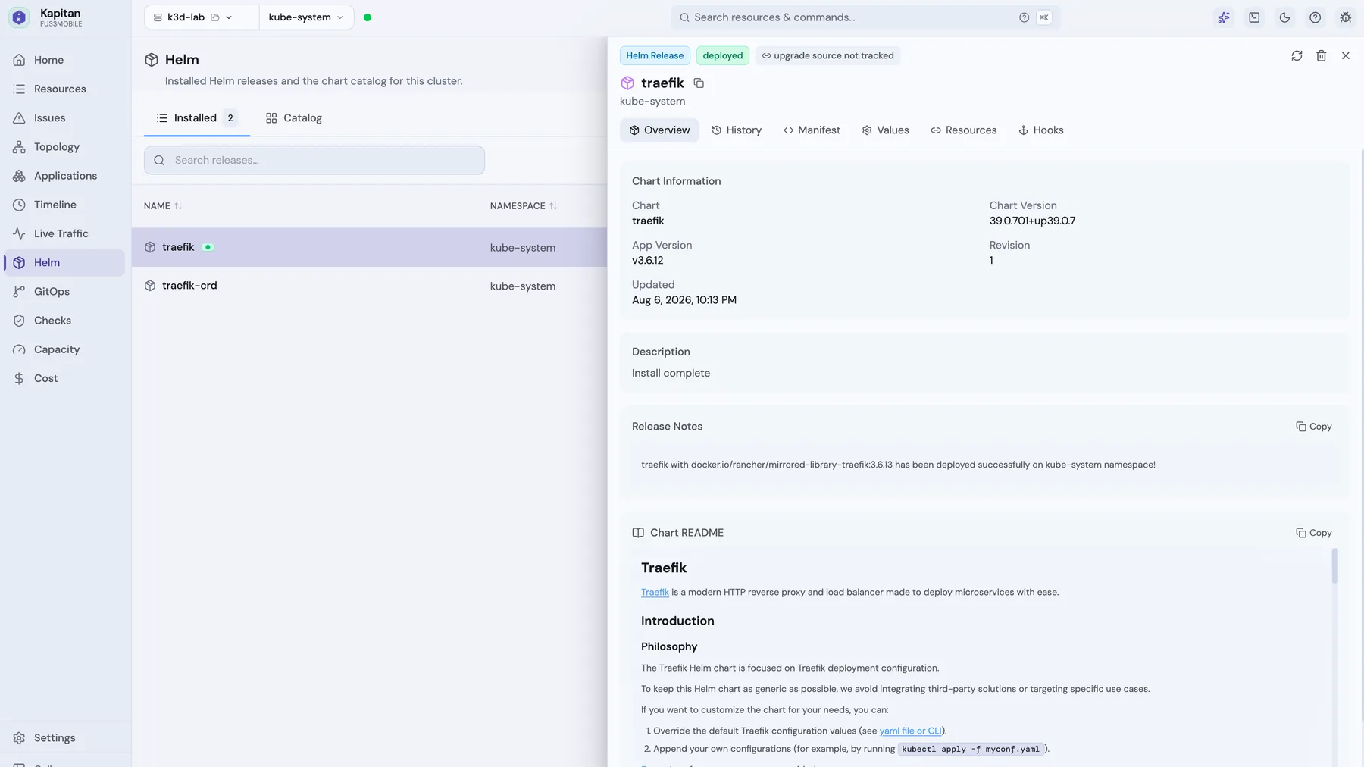Copy the Release Notes

click(x=1314, y=427)
